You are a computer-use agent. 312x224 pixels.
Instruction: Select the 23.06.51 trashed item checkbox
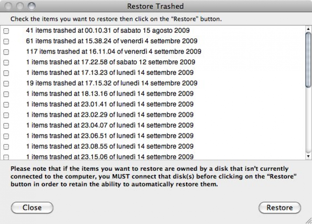(x=6, y=136)
